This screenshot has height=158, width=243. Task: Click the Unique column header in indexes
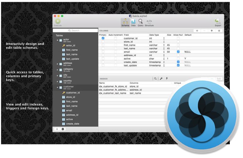coord(177,83)
